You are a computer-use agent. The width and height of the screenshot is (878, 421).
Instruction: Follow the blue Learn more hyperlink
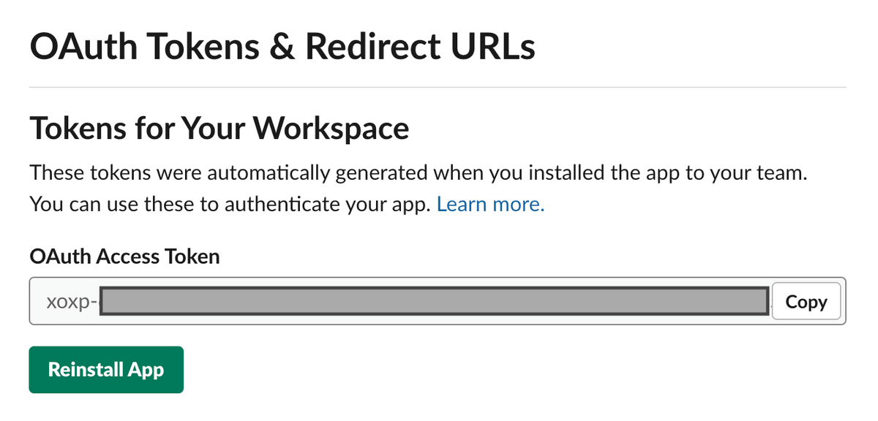click(x=490, y=204)
